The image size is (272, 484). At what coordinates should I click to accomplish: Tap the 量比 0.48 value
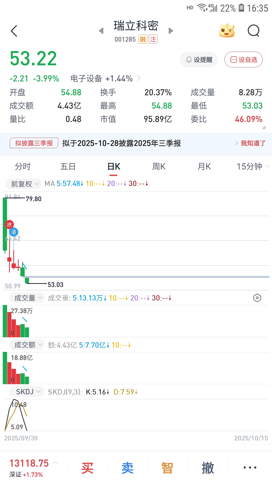click(x=73, y=119)
